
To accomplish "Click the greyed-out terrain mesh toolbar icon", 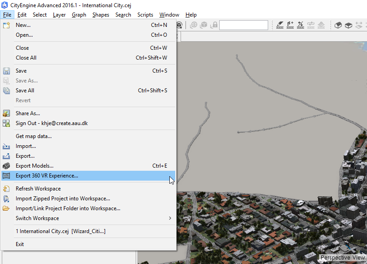I will 321,25.
